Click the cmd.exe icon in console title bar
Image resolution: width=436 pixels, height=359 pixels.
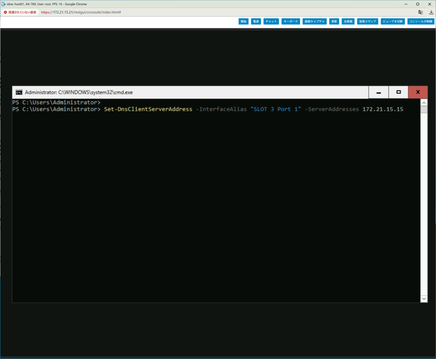[19, 92]
